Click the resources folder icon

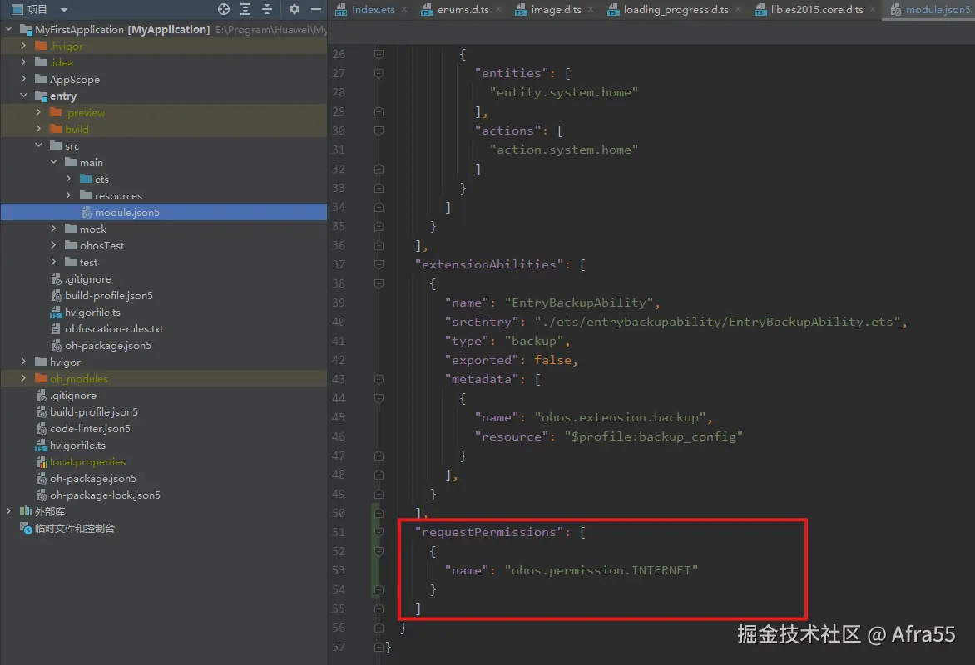(x=86, y=195)
